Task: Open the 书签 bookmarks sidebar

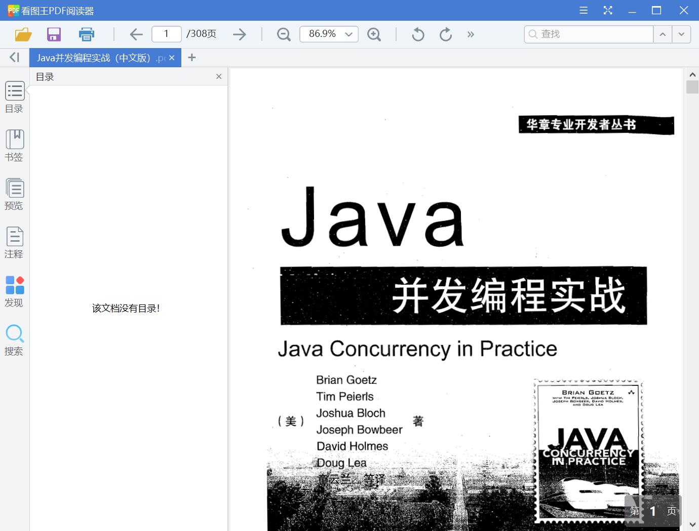Action: click(x=14, y=146)
